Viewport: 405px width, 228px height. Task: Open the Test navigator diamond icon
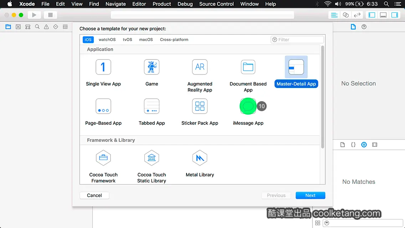(x=56, y=27)
